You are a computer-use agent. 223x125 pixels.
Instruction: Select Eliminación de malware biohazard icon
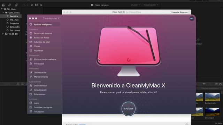click(x=31, y=59)
